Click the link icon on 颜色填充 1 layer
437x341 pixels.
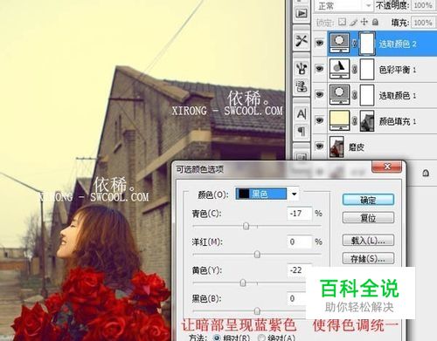click(x=354, y=120)
